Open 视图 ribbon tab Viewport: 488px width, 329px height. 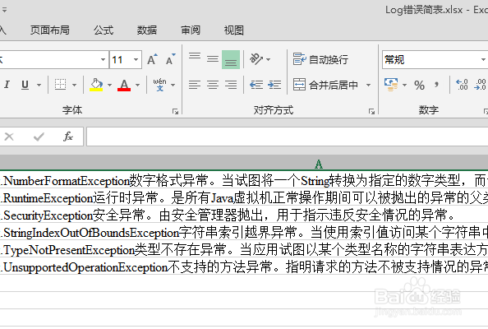[x=233, y=30]
